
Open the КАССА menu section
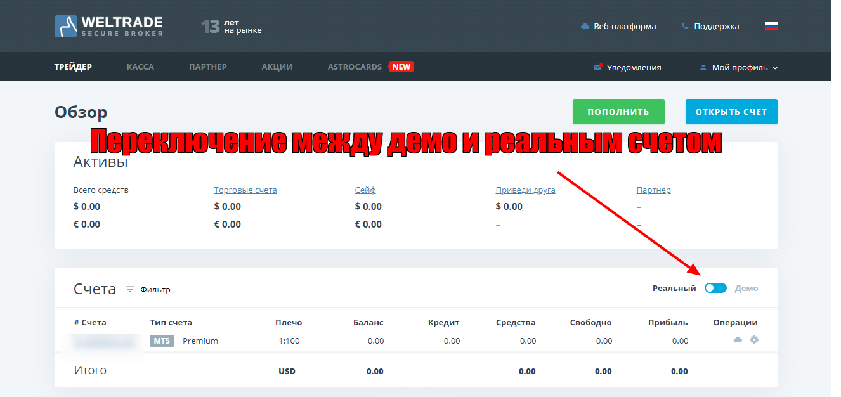[140, 67]
